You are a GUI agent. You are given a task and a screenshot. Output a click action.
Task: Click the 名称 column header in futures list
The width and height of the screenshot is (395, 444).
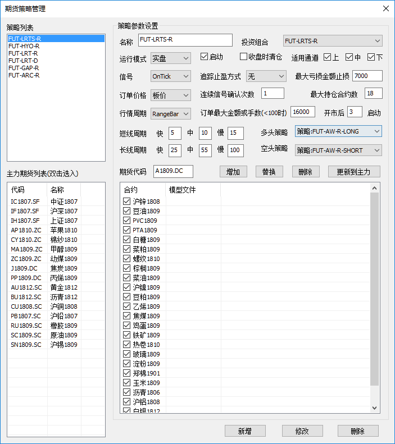64,189
